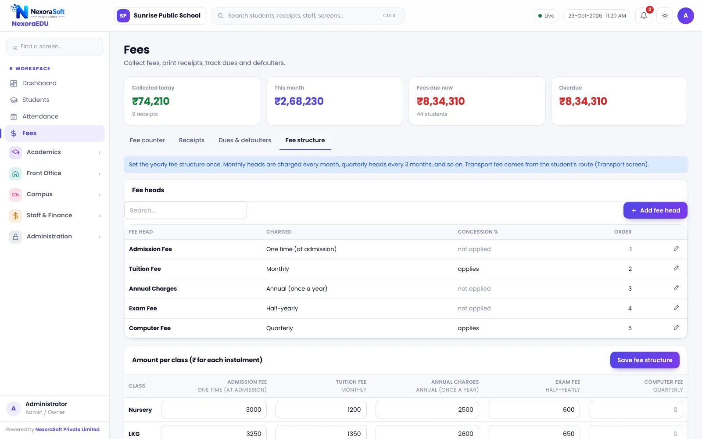Image resolution: width=702 pixels, height=439 pixels.
Task: Focus the global search students field
Action: [308, 16]
